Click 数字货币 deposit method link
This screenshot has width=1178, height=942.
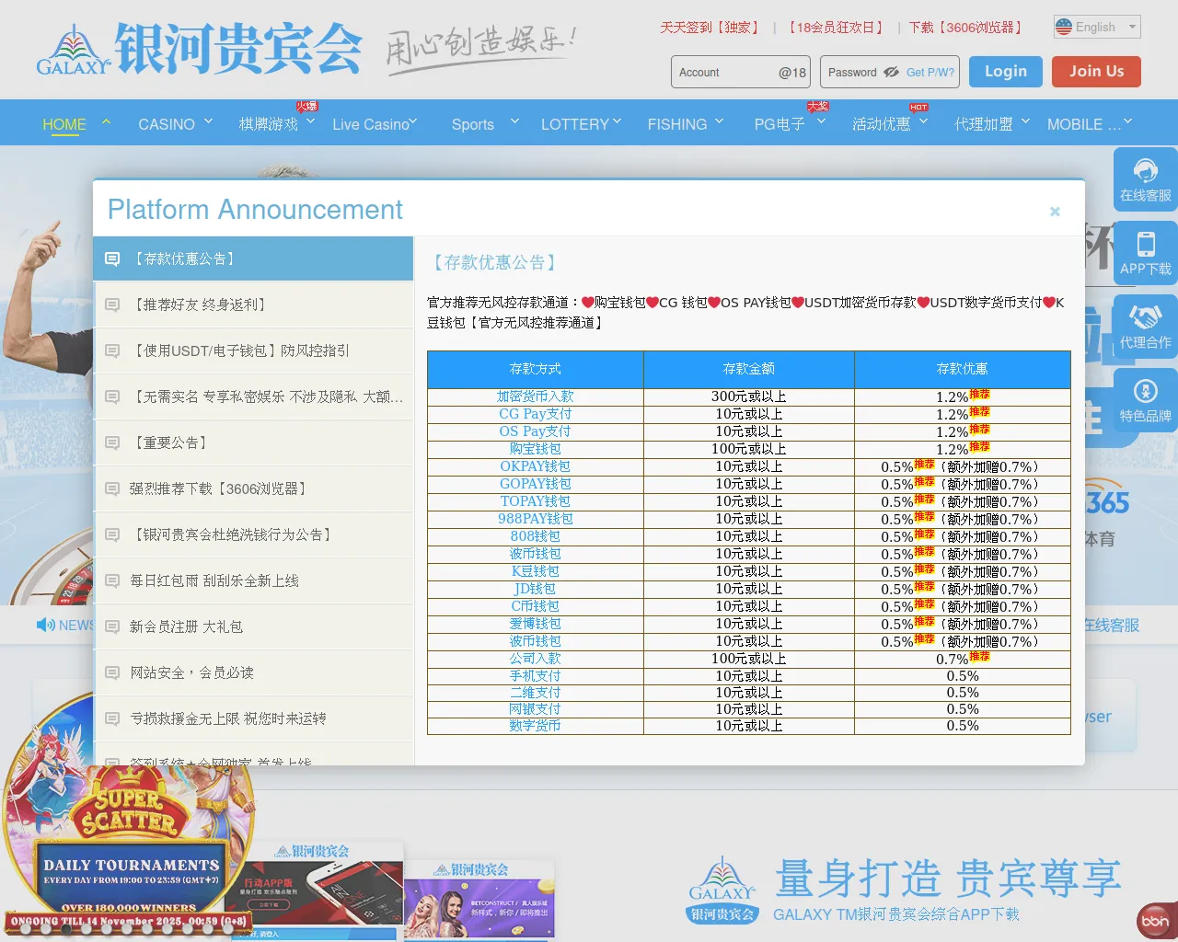pyautogui.click(x=535, y=726)
